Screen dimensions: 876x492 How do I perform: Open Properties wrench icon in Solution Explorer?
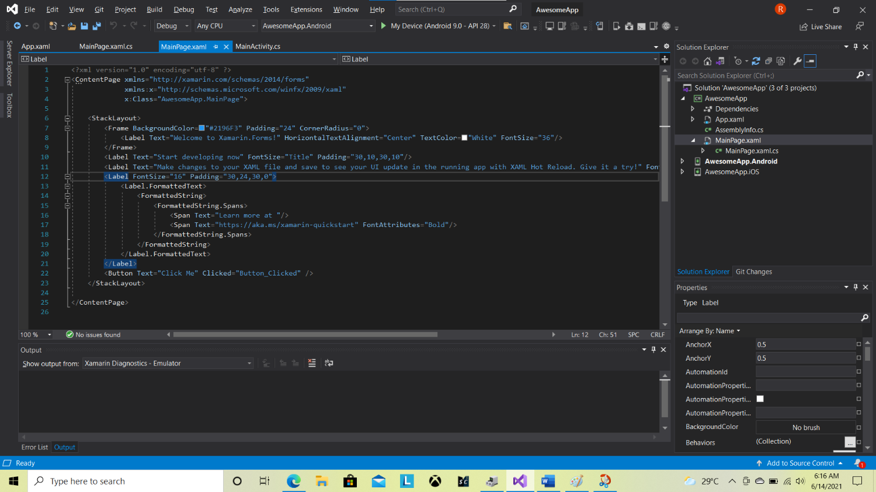(x=797, y=61)
